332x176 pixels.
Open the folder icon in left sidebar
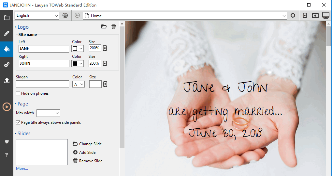tap(7, 18)
